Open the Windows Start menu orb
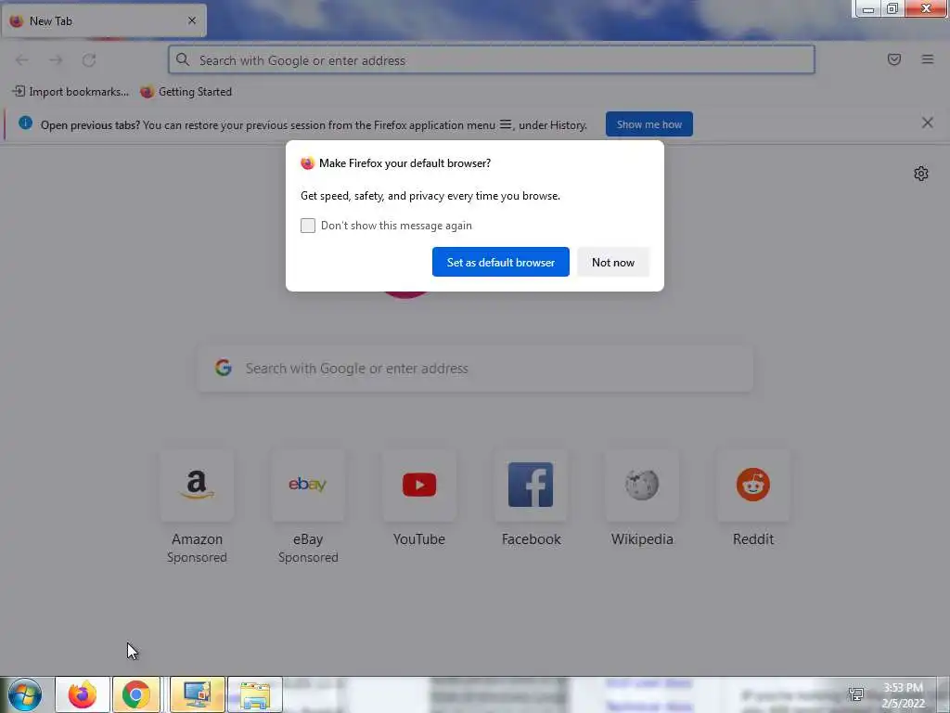This screenshot has width=950, height=713. [25, 694]
